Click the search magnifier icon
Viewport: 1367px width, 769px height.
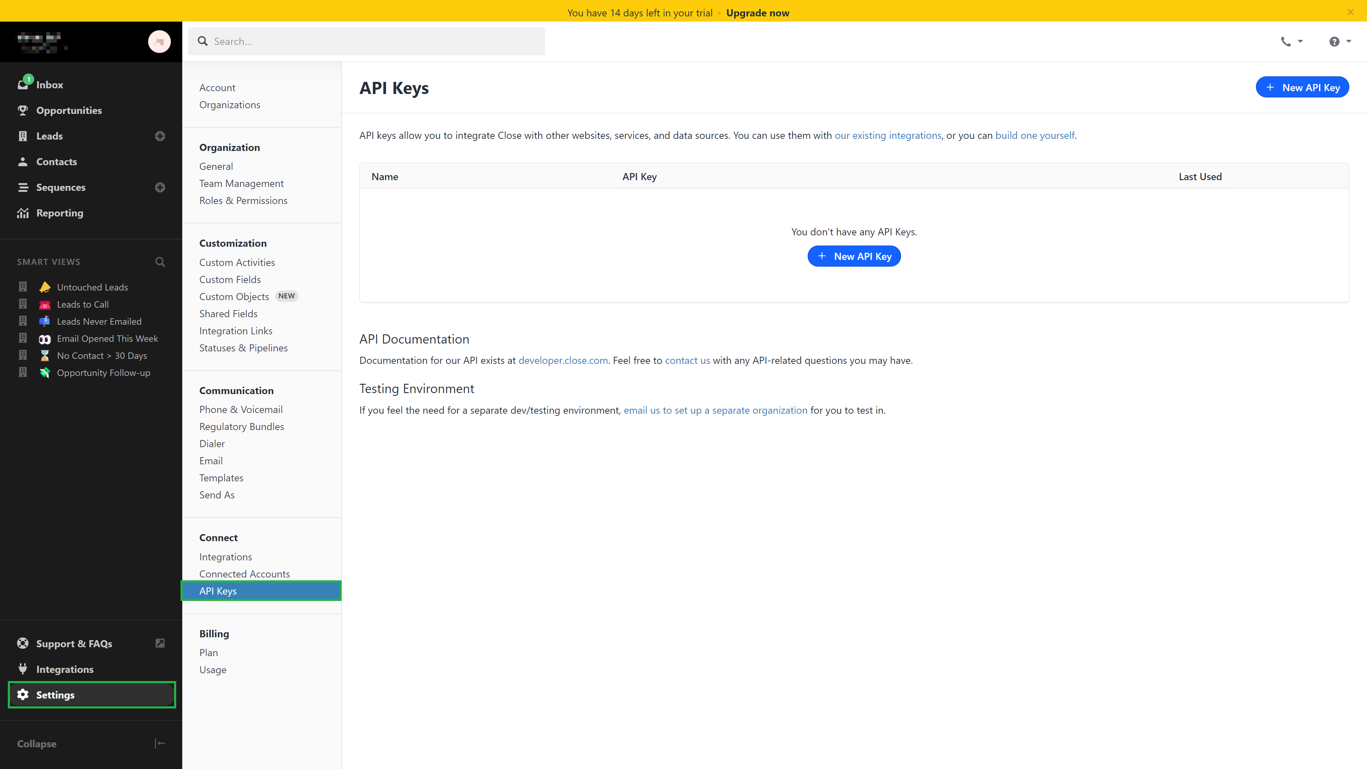pos(203,41)
